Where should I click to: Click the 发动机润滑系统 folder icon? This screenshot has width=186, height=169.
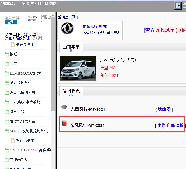7,93
